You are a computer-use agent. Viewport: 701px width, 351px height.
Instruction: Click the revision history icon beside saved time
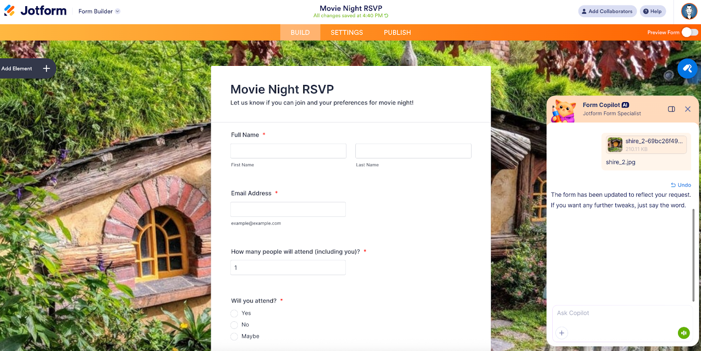[x=386, y=15]
